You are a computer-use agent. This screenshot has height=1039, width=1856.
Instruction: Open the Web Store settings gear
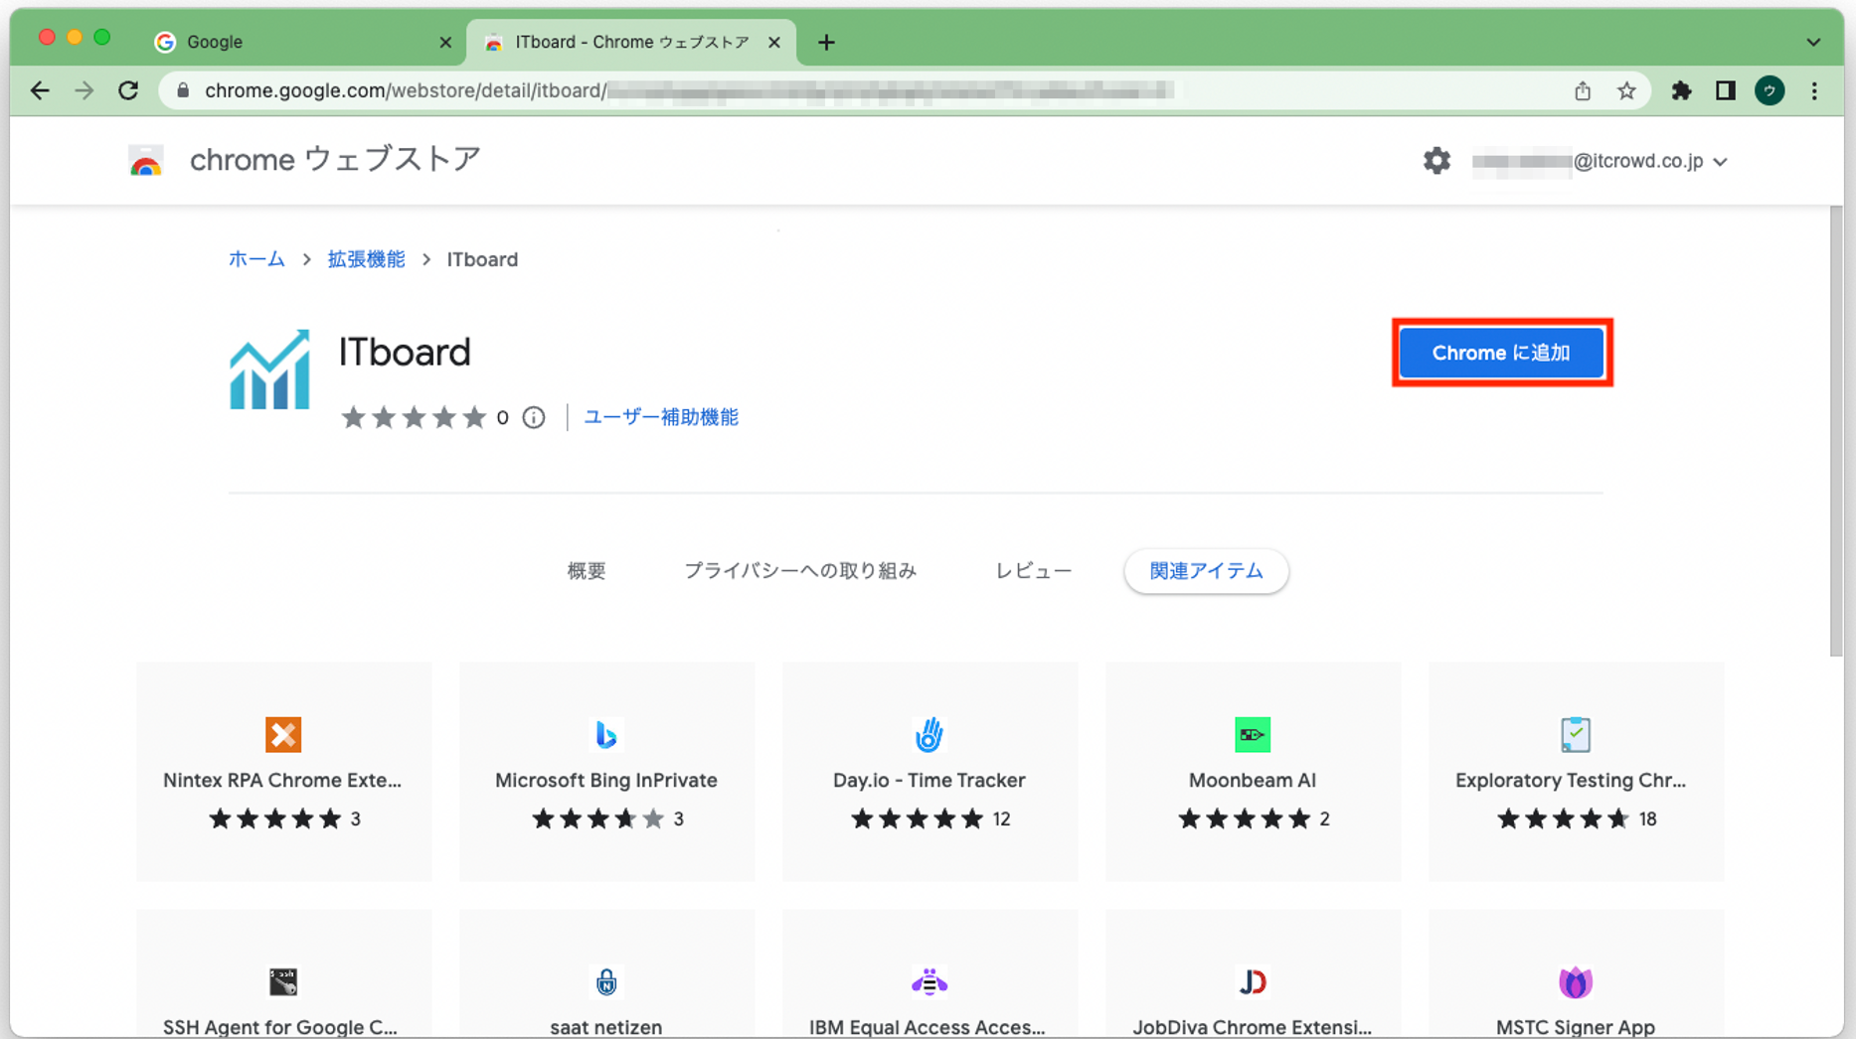(x=1435, y=161)
